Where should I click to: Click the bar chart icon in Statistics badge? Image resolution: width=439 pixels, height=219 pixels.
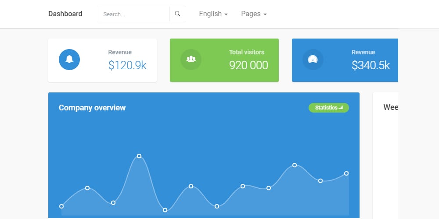click(x=341, y=108)
